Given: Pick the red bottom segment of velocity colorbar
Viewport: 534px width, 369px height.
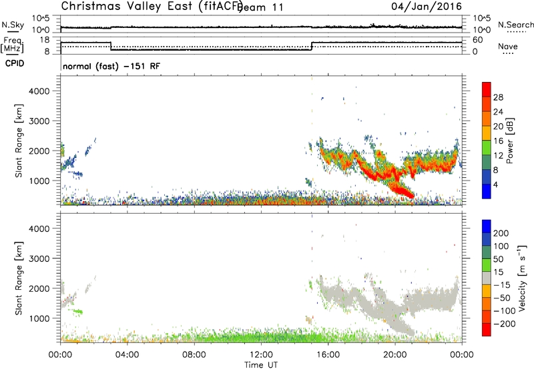Looking at the screenshot, I should pos(487,330).
